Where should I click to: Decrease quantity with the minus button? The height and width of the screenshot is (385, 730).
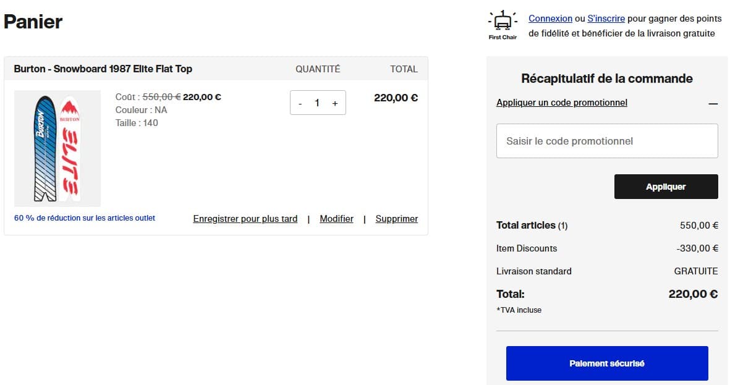(x=300, y=103)
